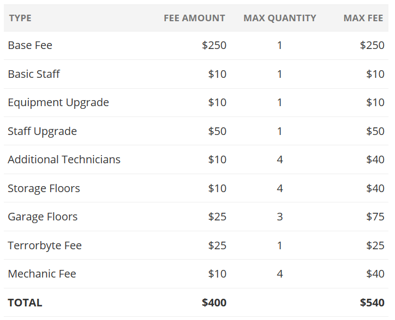This screenshot has width=395, height=320.
Task: Select the Additional Technicians row label
Action: tap(64, 159)
